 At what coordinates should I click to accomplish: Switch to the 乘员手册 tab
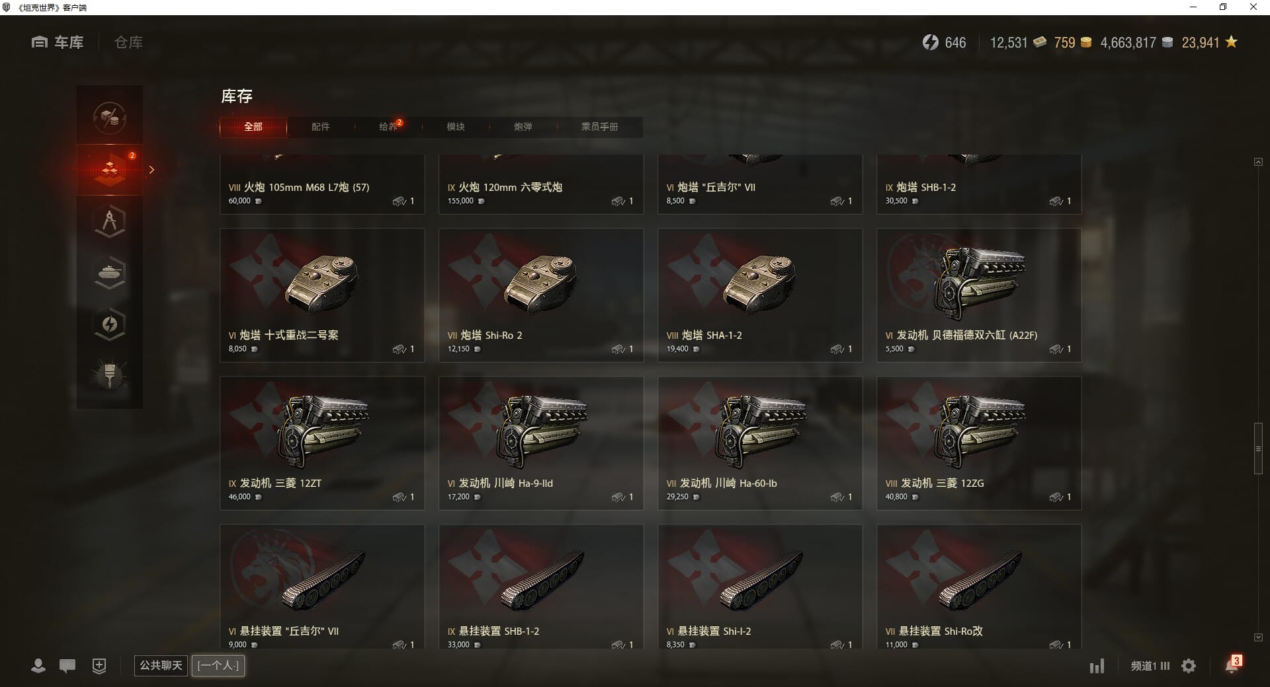click(599, 127)
